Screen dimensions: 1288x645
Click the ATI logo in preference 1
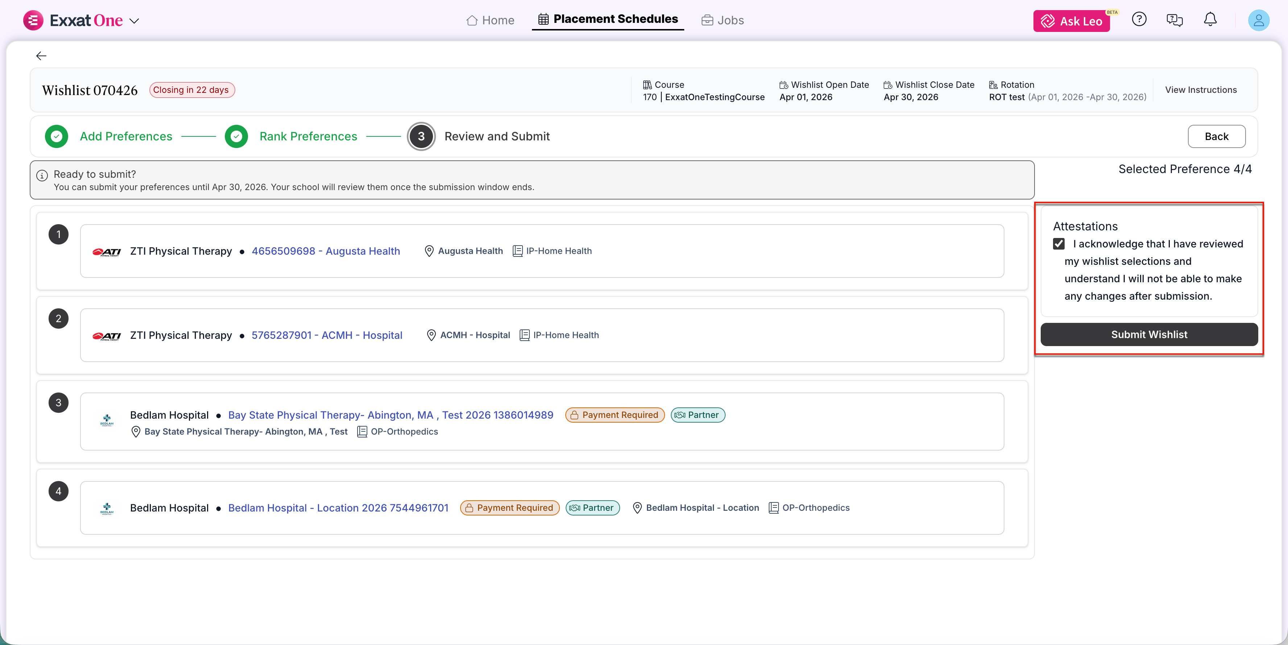107,252
